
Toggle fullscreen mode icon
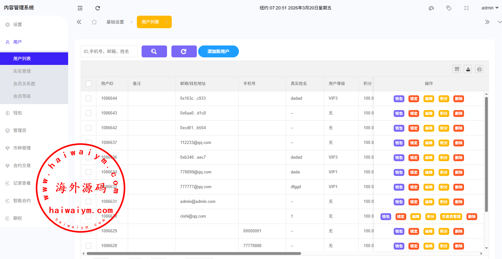click(467, 8)
